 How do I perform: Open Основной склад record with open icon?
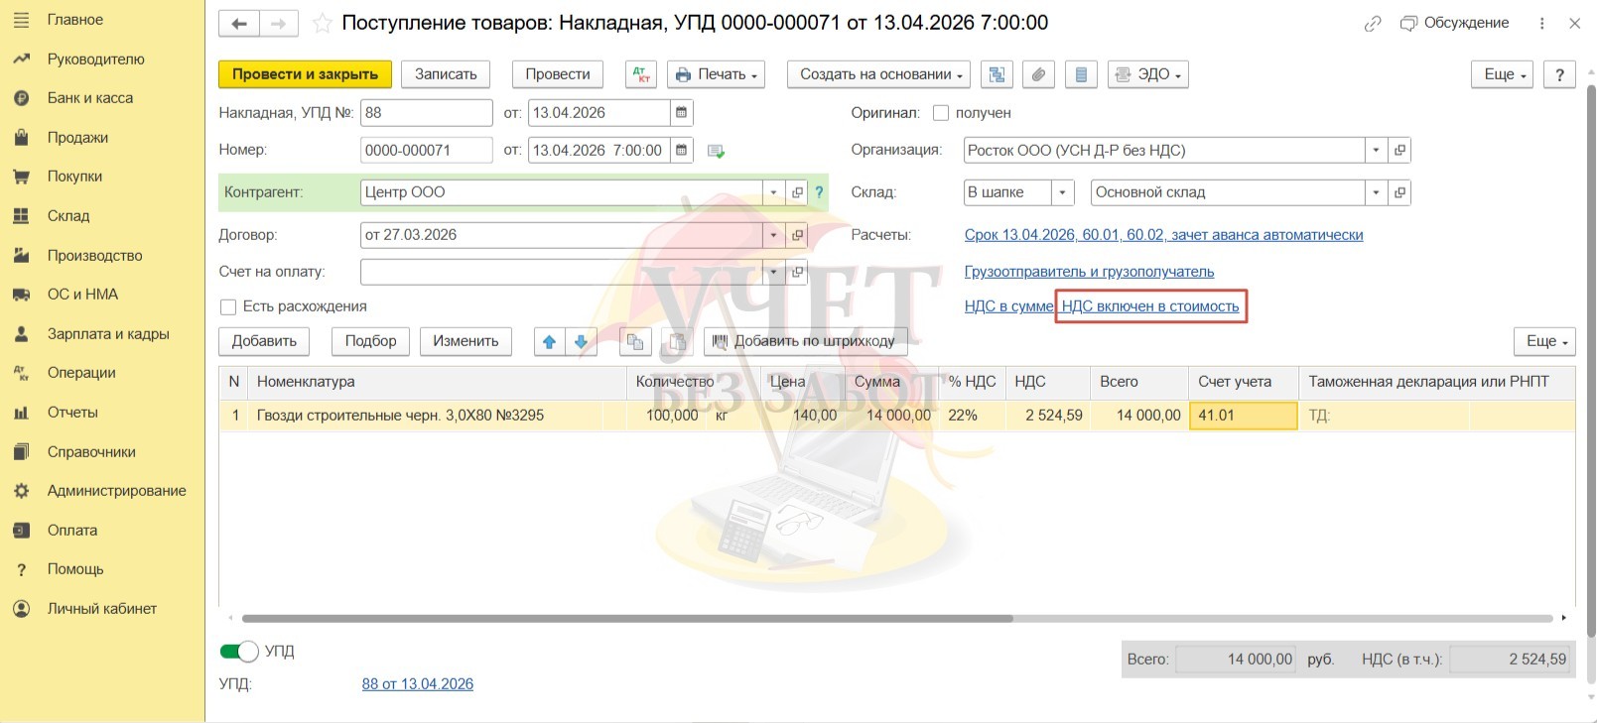(1399, 192)
